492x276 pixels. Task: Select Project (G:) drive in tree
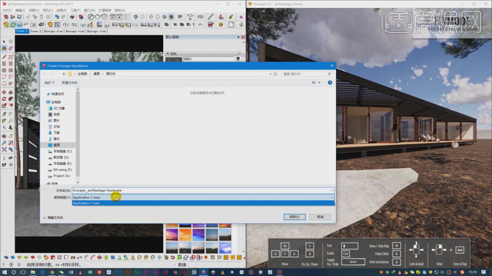pyautogui.click(x=61, y=176)
